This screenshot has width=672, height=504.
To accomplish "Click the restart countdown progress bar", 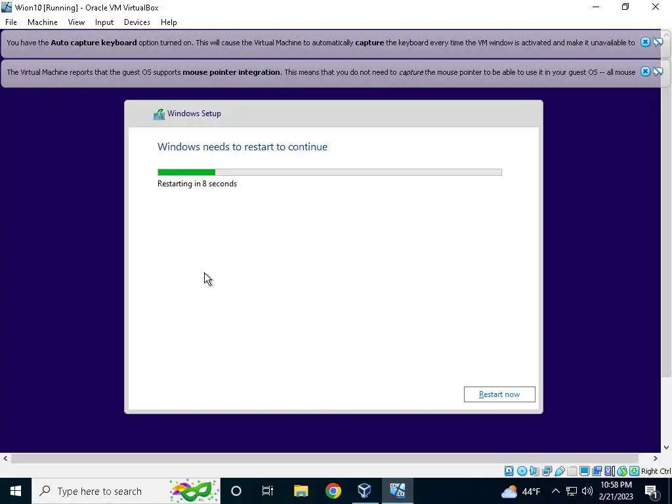I will (x=329, y=173).
